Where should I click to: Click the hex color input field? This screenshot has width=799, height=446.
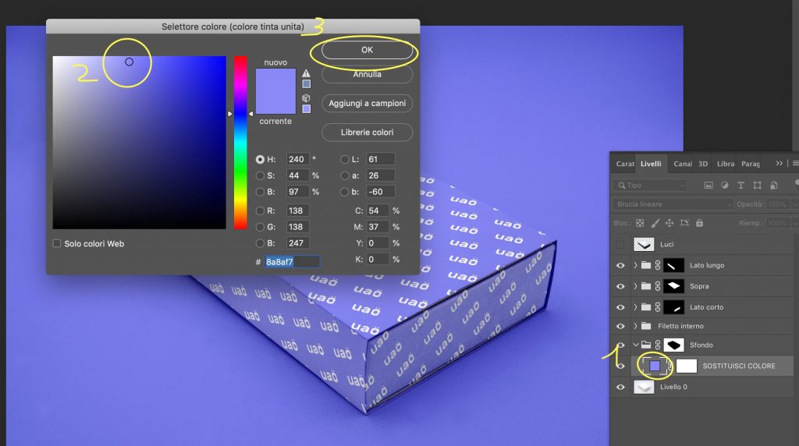coord(292,262)
